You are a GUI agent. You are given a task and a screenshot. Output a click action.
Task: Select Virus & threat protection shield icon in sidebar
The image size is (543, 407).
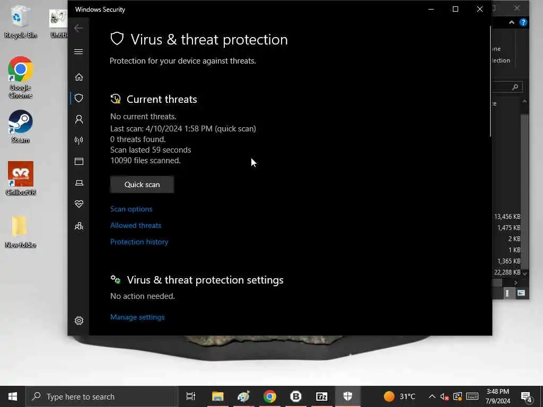click(79, 98)
